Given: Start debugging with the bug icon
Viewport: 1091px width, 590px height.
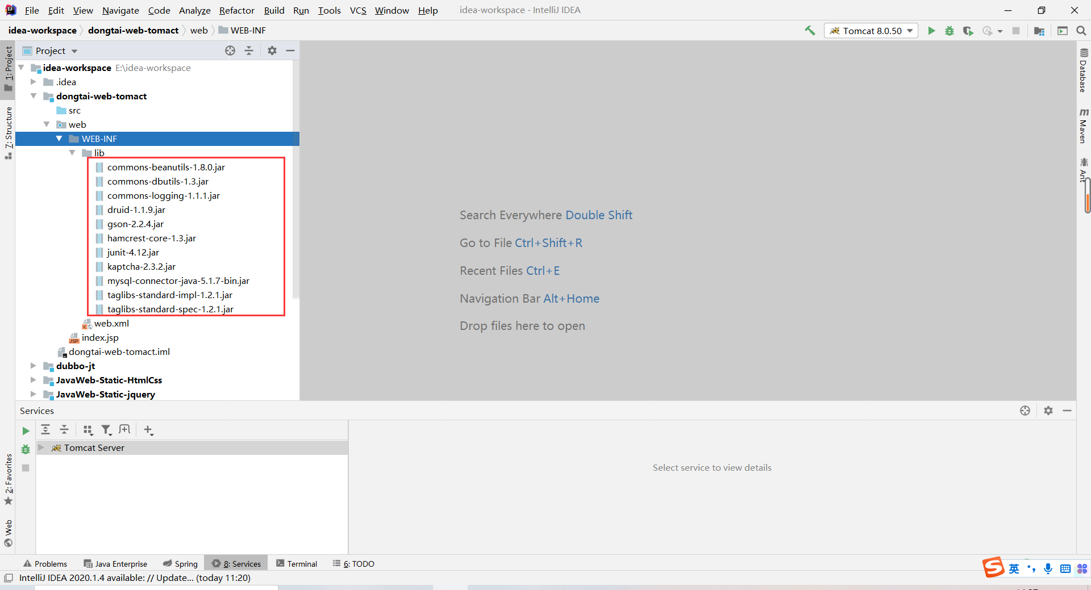Looking at the screenshot, I should tap(950, 31).
